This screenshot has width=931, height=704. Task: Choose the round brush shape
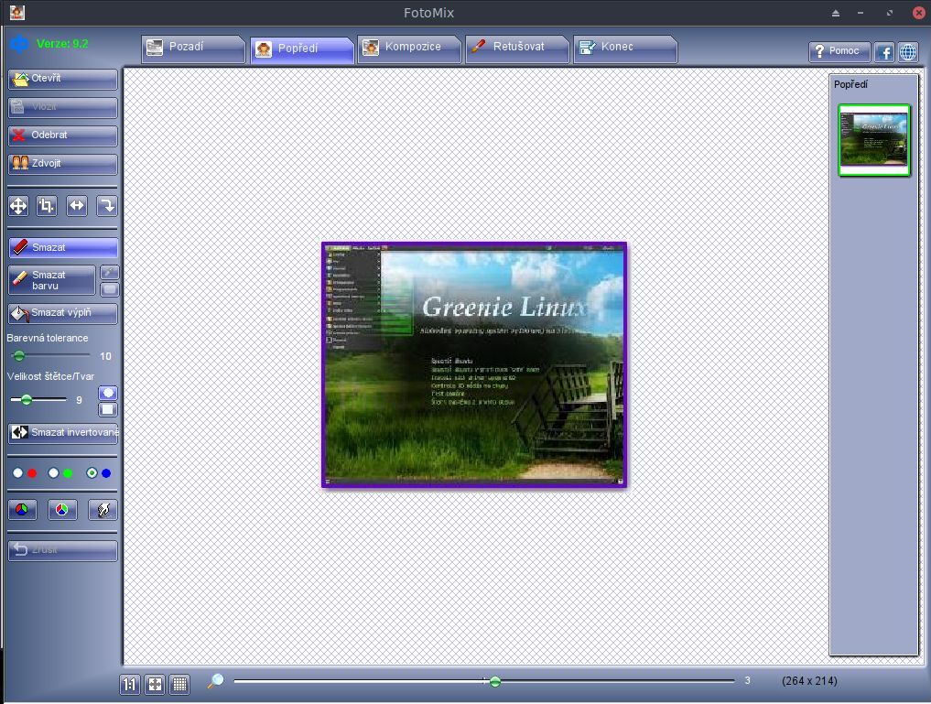tap(107, 393)
